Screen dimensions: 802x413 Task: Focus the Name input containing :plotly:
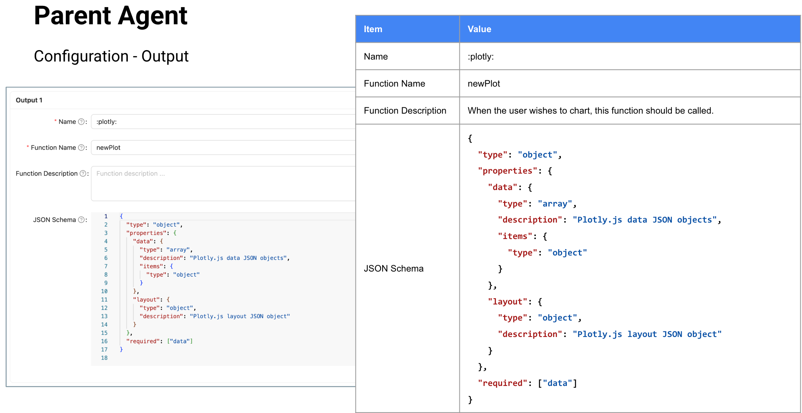click(x=223, y=122)
